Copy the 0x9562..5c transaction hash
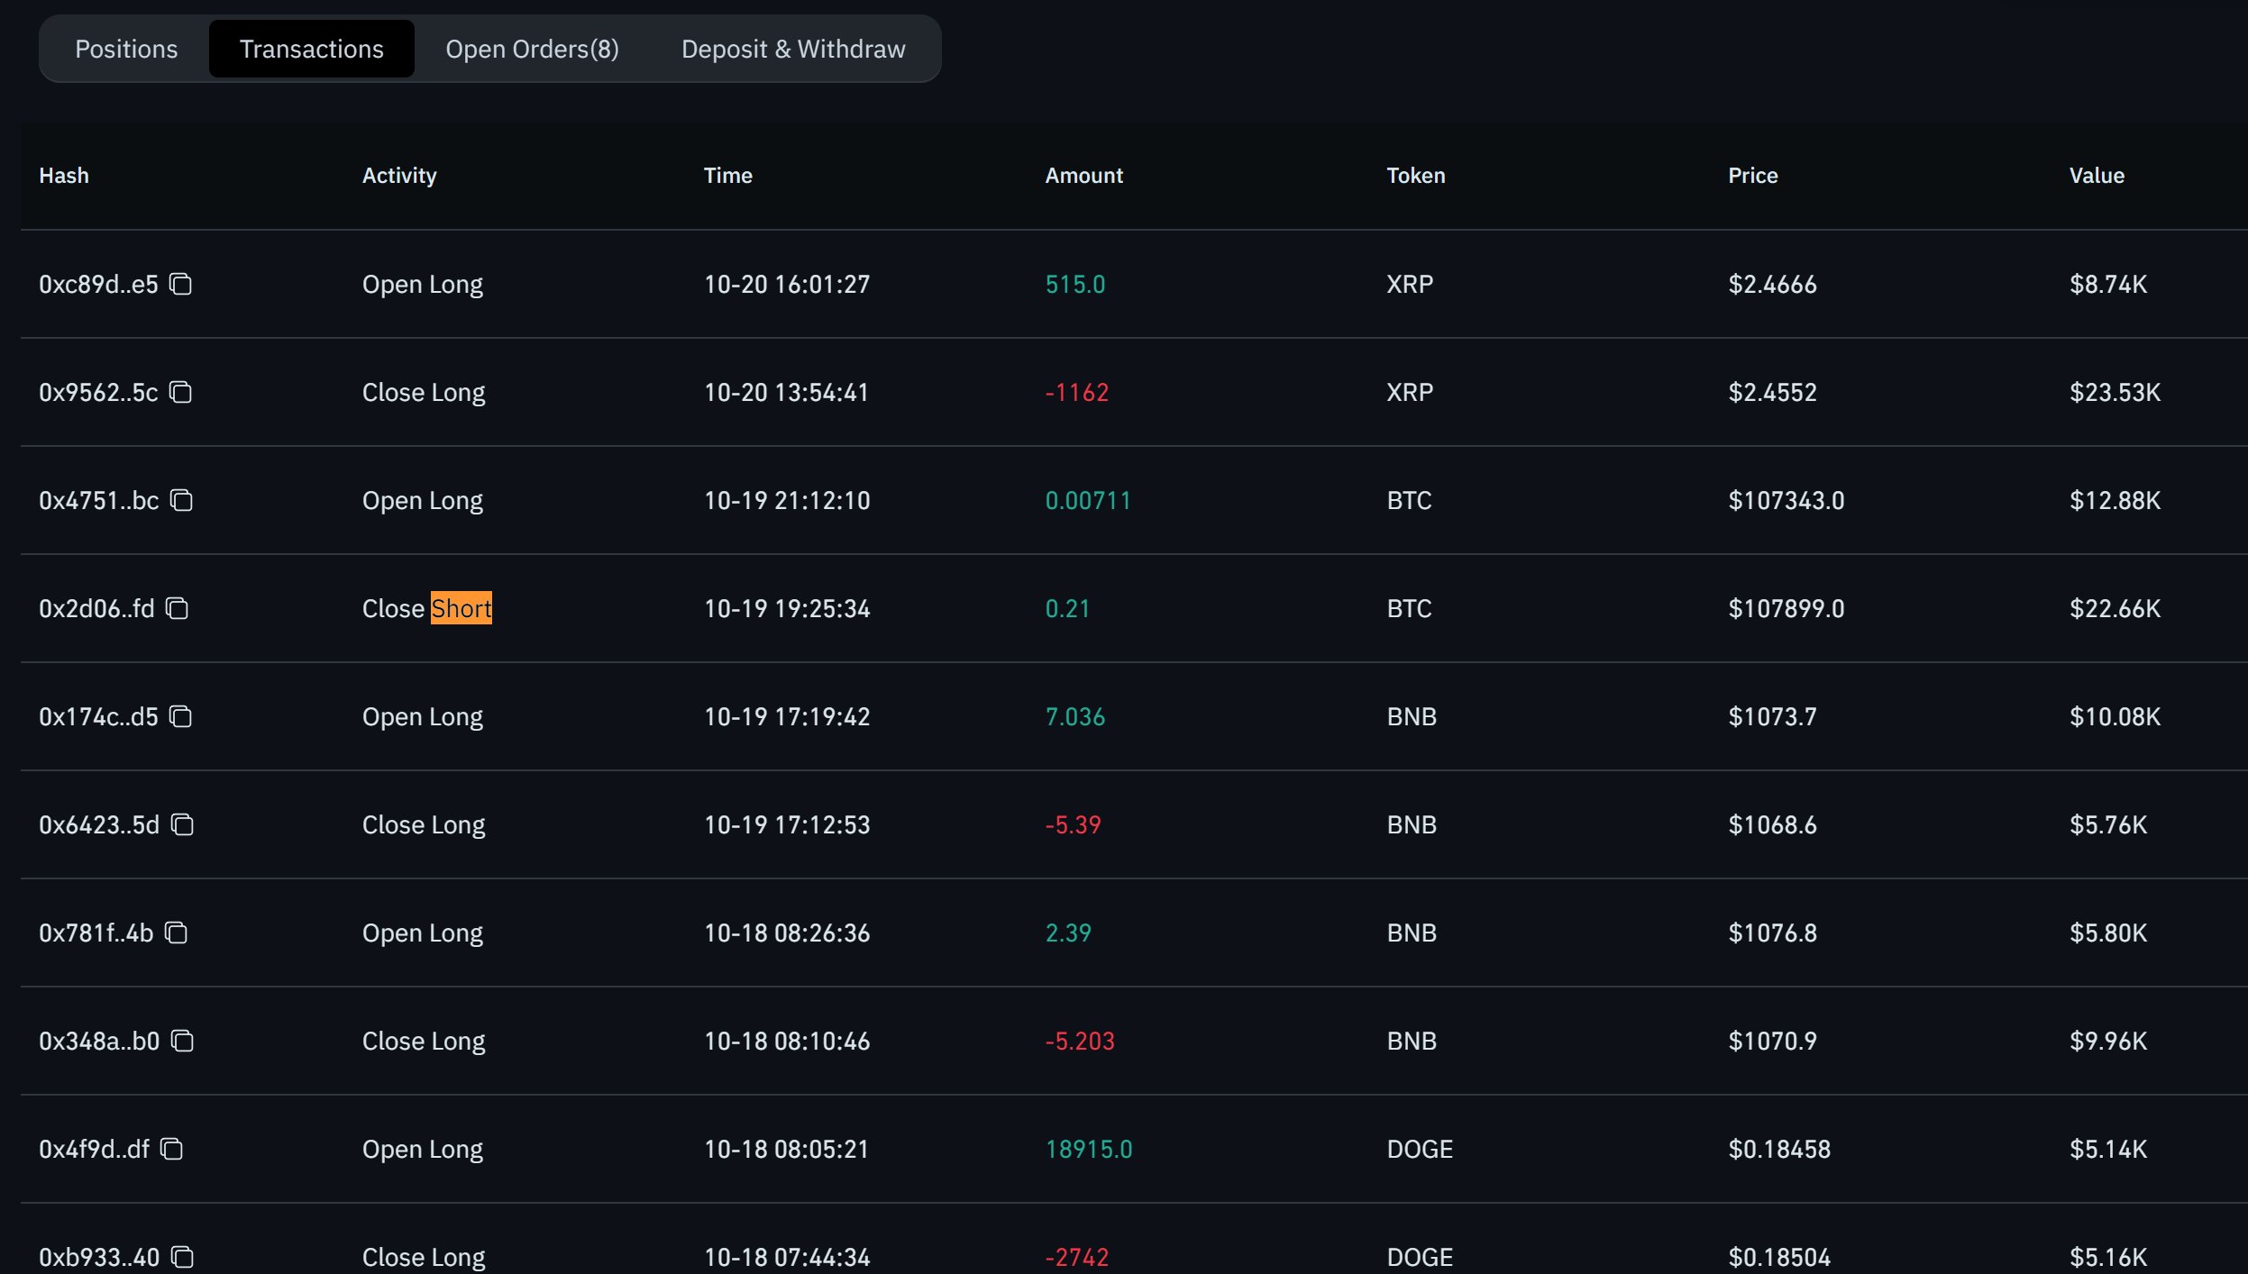This screenshot has width=2248, height=1274. pos(181,392)
